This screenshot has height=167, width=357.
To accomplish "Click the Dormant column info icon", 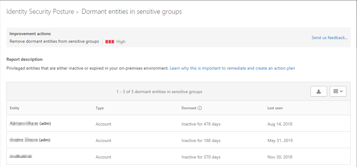I will coord(200,108).
